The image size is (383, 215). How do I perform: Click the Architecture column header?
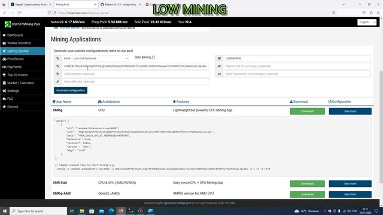(109, 102)
